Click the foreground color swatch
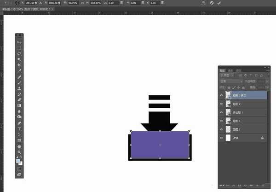 click(x=18, y=161)
